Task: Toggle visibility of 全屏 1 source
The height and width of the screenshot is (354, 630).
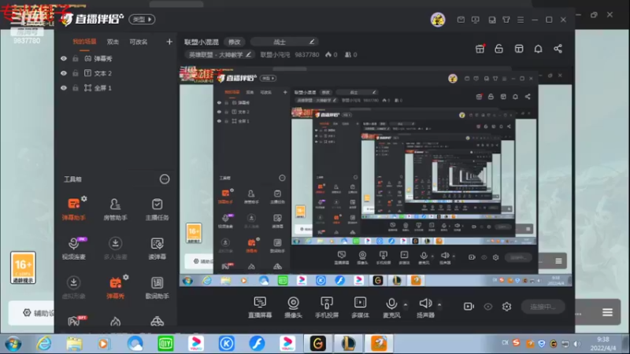Action: (64, 88)
